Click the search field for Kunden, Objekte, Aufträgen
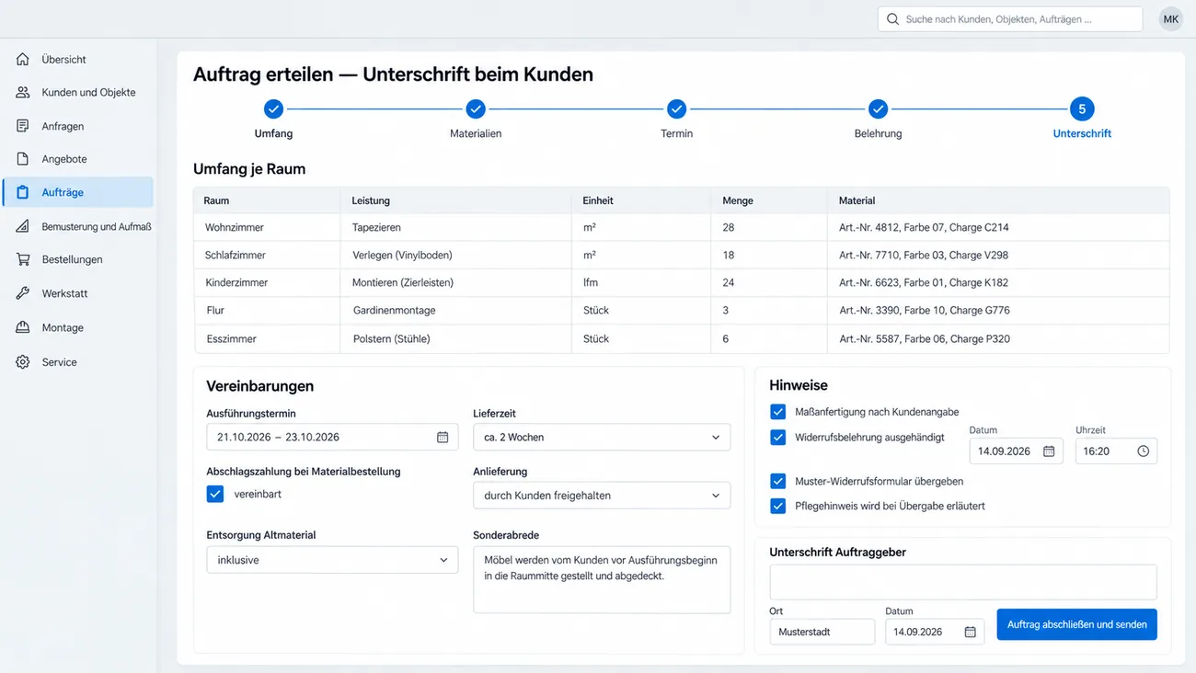 pyautogui.click(x=1010, y=18)
